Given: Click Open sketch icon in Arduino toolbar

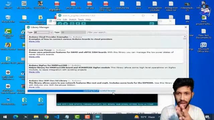Looking at the screenshot, I should point(78,24).
